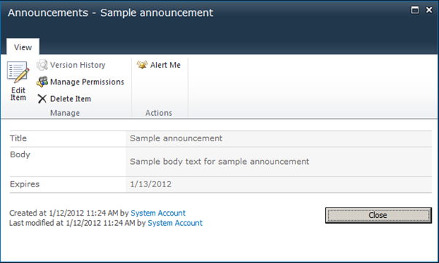Choose the Version History label

click(77, 65)
